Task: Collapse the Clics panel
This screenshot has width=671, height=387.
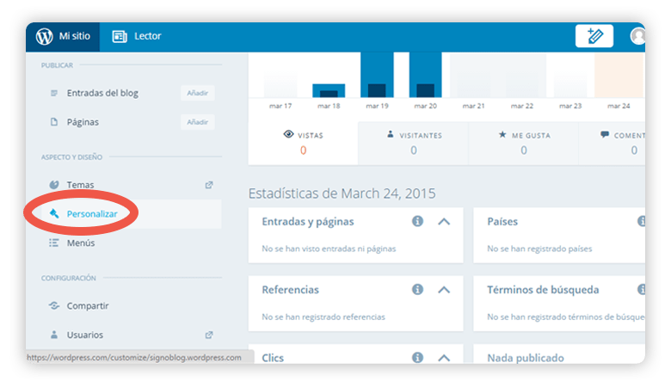Action: tap(444, 358)
